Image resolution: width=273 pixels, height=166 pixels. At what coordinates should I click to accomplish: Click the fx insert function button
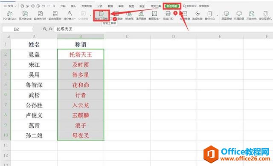point(50,29)
